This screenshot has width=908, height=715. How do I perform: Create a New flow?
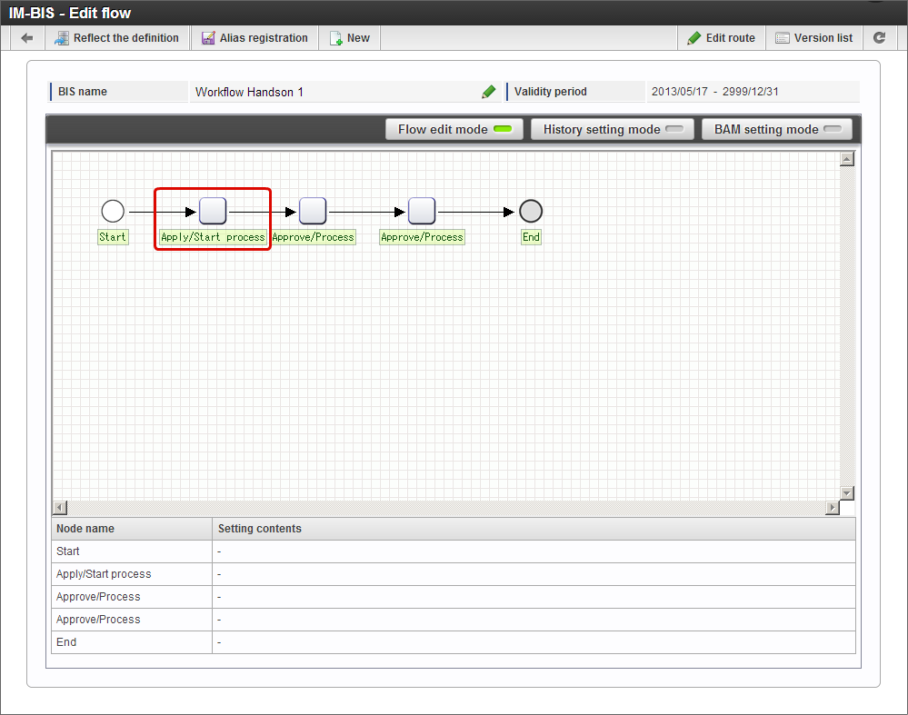(x=350, y=38)
